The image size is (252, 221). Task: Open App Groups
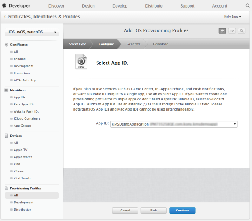pos(23,126)
